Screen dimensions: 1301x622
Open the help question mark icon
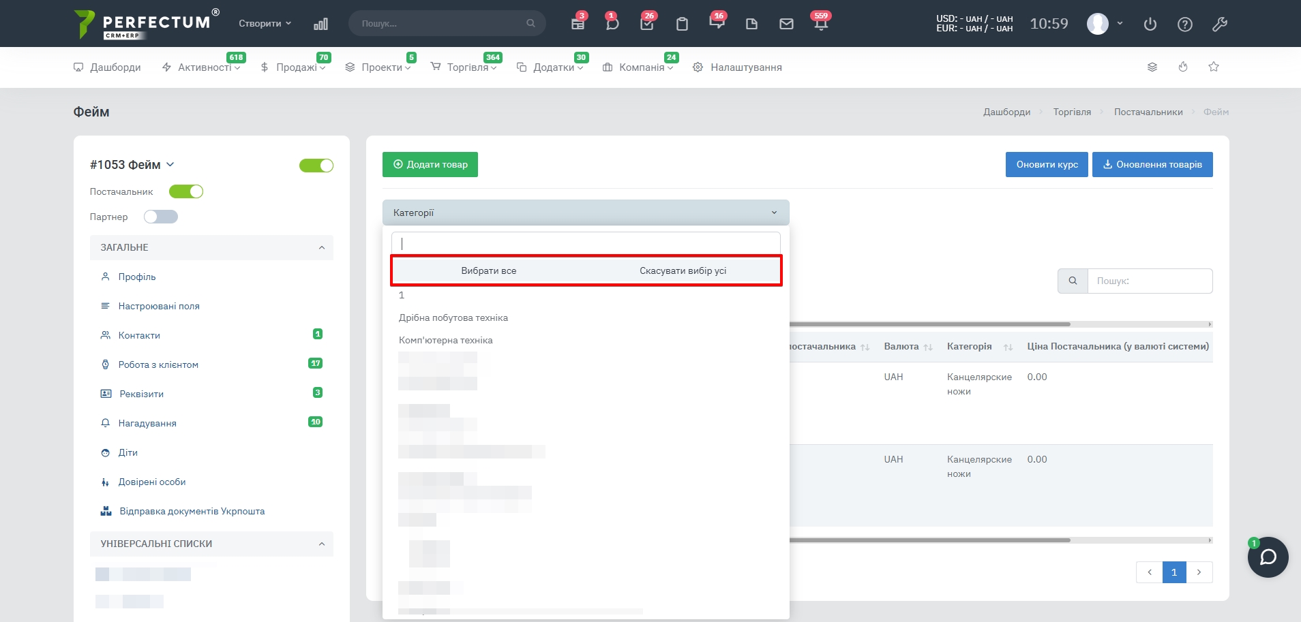coord(1185,25)
